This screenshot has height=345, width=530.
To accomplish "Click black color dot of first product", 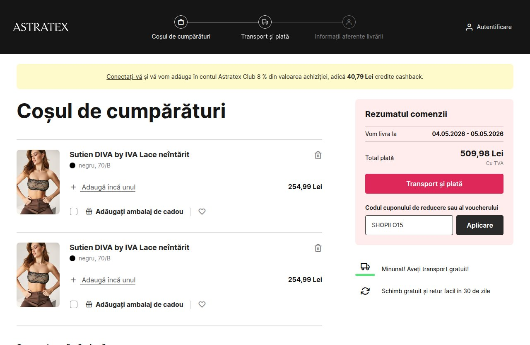I will pos(72,165).
